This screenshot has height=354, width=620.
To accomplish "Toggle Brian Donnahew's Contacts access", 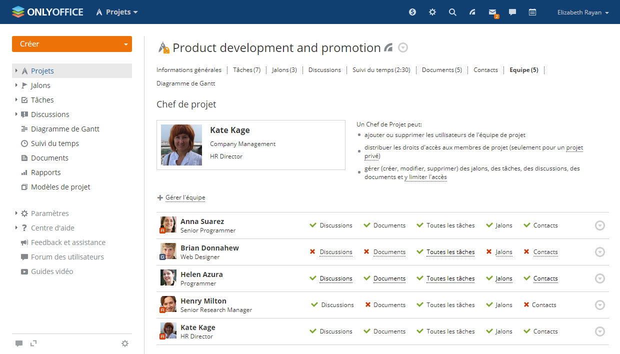I will 545,252.
